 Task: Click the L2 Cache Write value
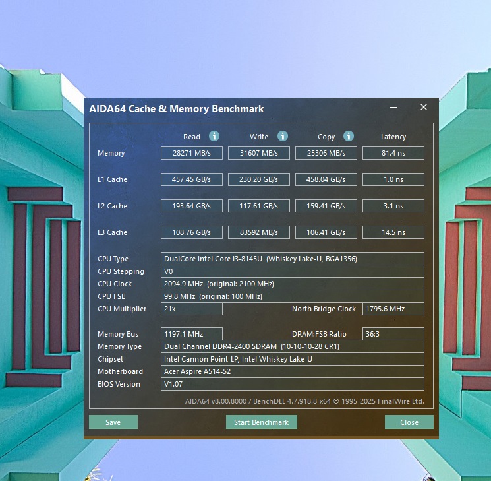[259, 206]
